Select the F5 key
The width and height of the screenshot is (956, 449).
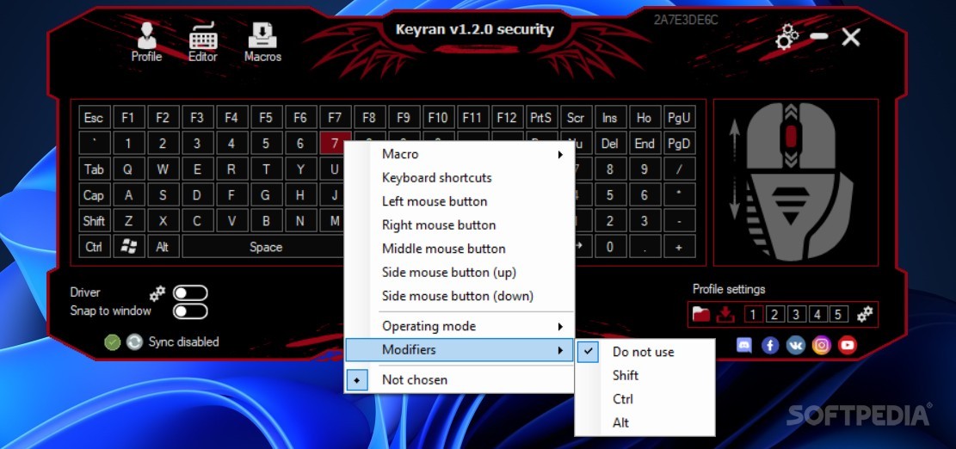click(266, 118)
